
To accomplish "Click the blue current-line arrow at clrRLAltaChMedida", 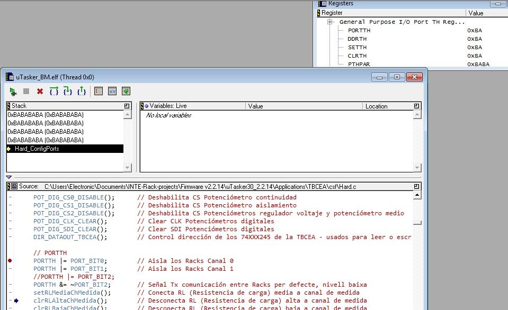I will [x=16, y=300].
